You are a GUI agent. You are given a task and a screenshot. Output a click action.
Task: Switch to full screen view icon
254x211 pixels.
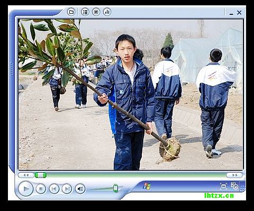pos(223,186)
